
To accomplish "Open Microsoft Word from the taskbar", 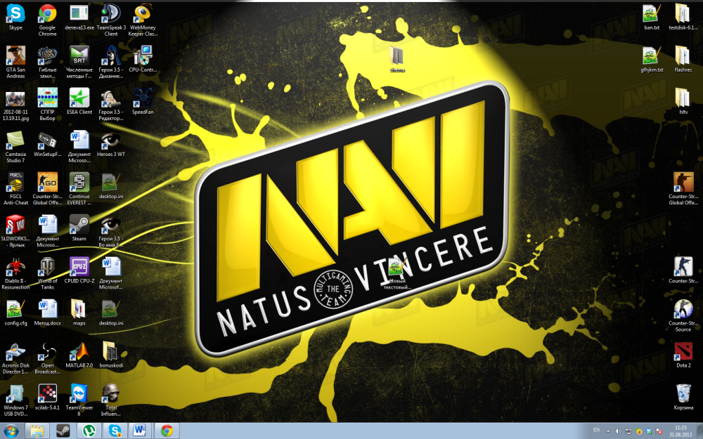I will coord(141,431).
